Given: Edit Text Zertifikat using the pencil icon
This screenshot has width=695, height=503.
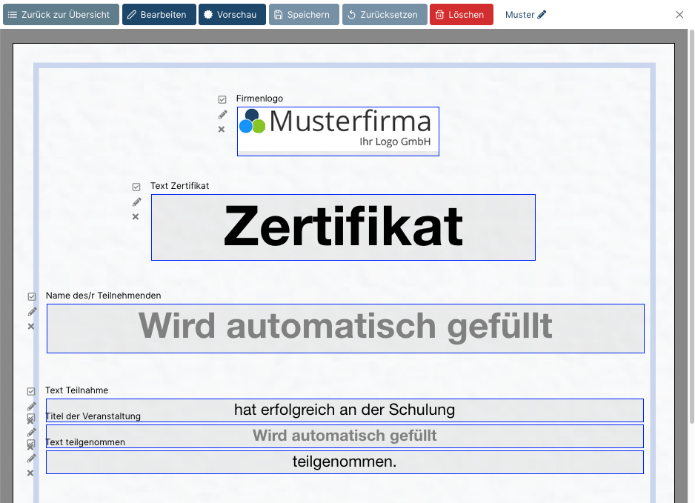Looking at the screenshot, I should tap(136, 201).
